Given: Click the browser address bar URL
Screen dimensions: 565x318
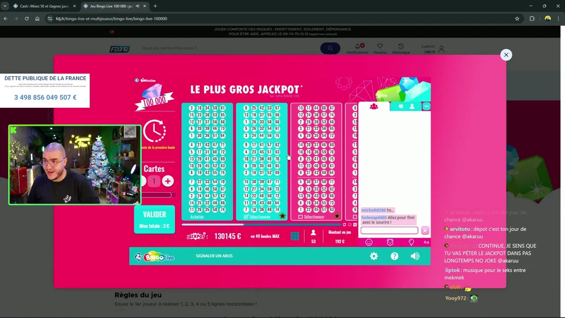Looking at the screenshot, I should click(111, 19).
